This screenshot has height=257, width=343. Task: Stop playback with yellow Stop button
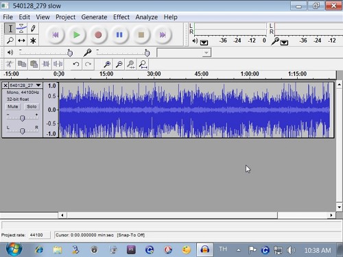[x=141, y=35]
